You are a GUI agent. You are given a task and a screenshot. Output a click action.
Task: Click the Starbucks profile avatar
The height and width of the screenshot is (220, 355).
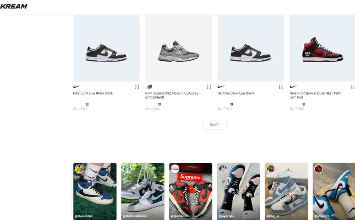[x=127, y=169]
